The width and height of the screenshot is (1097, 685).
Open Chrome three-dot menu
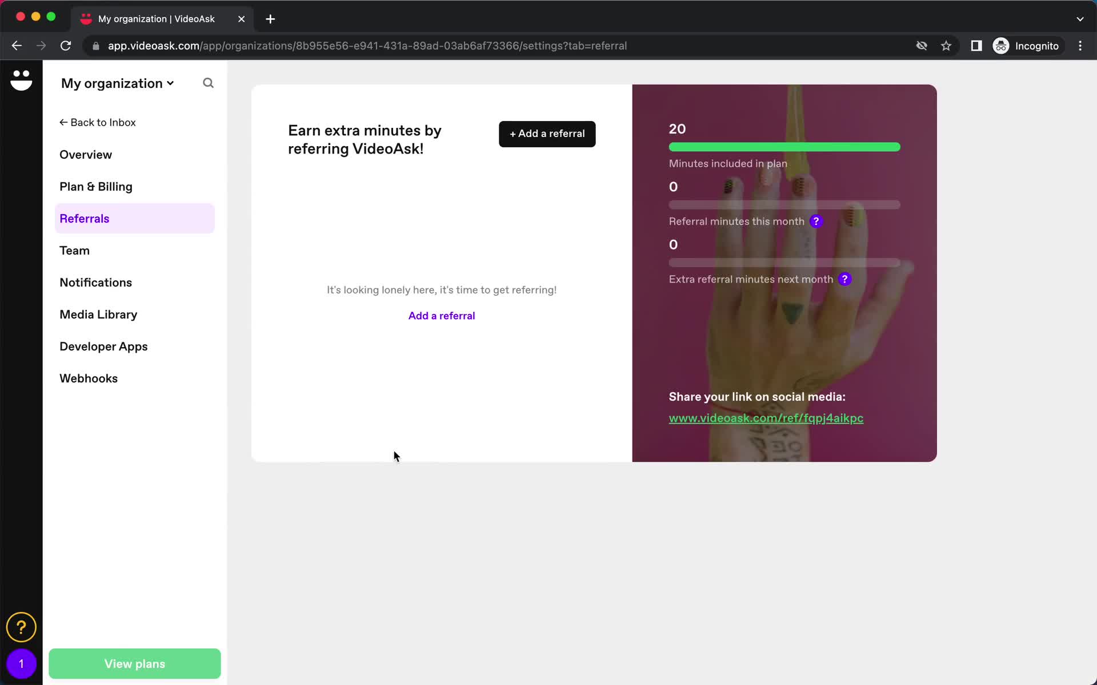[x=1080, y=46]
